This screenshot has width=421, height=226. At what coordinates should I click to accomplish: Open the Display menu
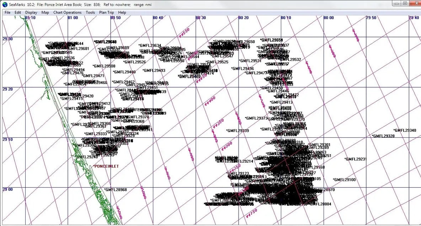point(31,12)
